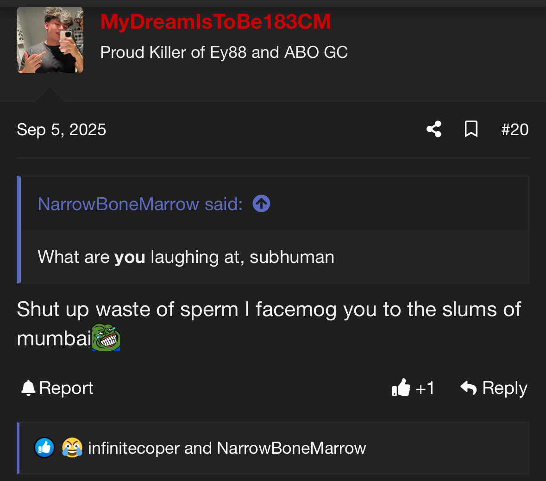Open the MyDreamIsToBe183CM username profile link
Screen dimensions: 546x481
tap(215, 22)
